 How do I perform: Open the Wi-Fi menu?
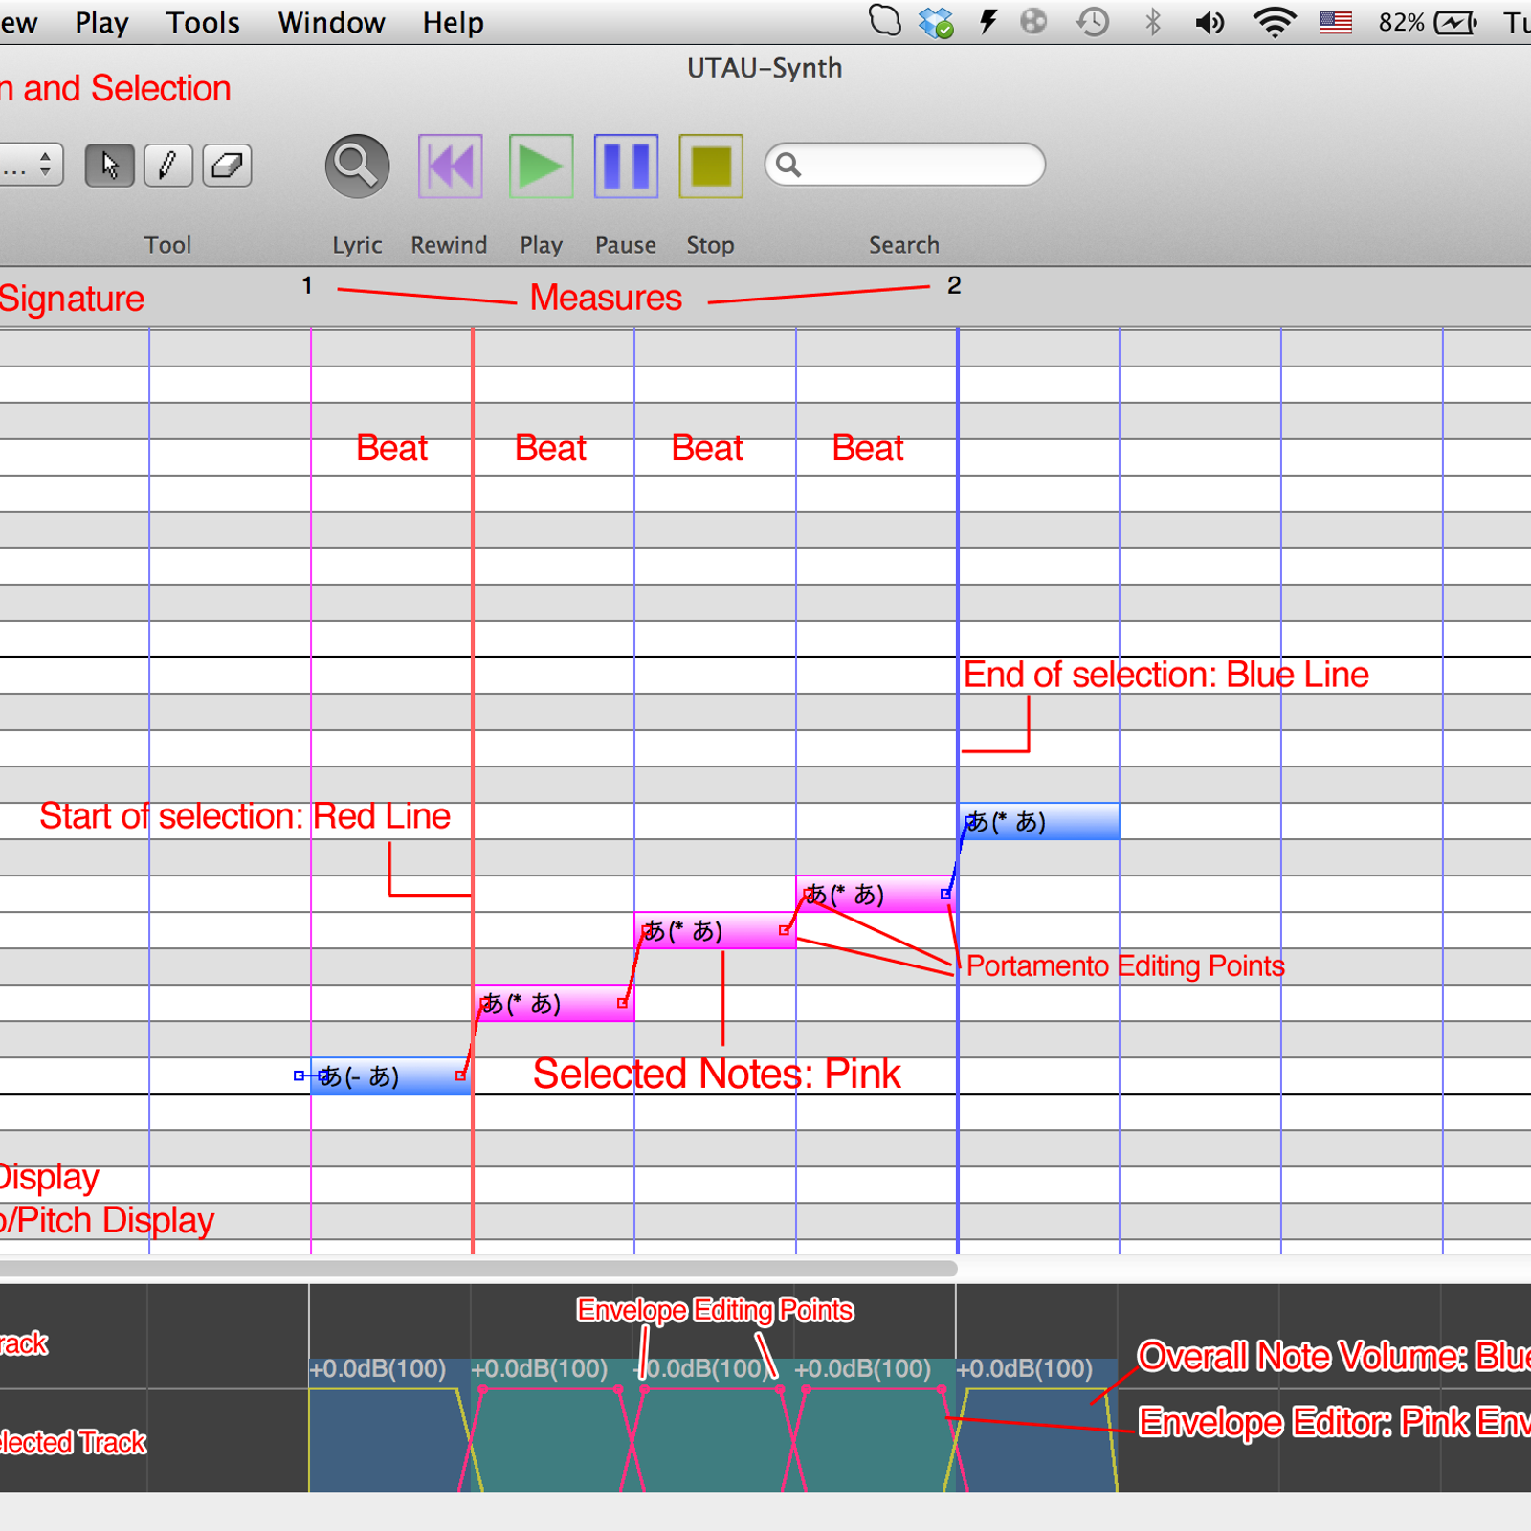pyautogui.click(x=1274, y=22)
